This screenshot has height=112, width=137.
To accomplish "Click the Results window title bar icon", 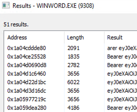I will [6, 6].
